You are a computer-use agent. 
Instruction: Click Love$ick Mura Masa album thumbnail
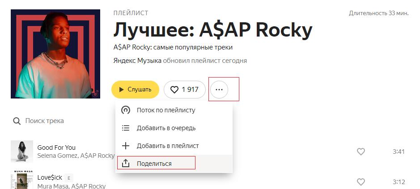(x=22, y=180)
